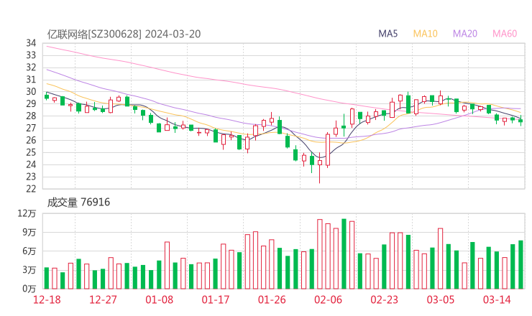The width and height of the screenshot is (532, 316).
Task: Select the first green candlestick at 12-18
Action: tap(47, 96)
